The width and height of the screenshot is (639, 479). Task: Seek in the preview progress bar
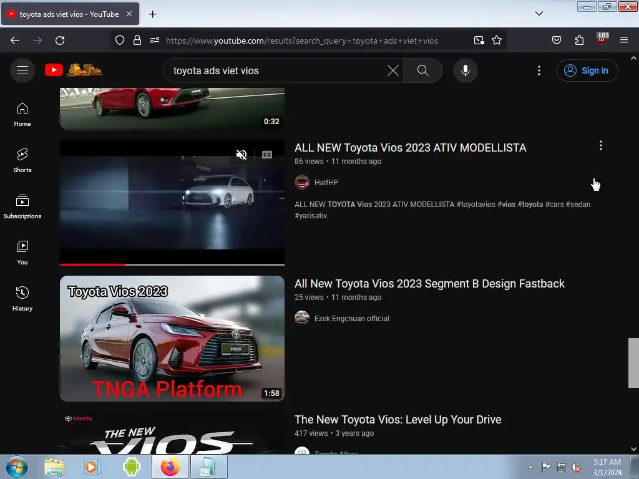(172, 264)
